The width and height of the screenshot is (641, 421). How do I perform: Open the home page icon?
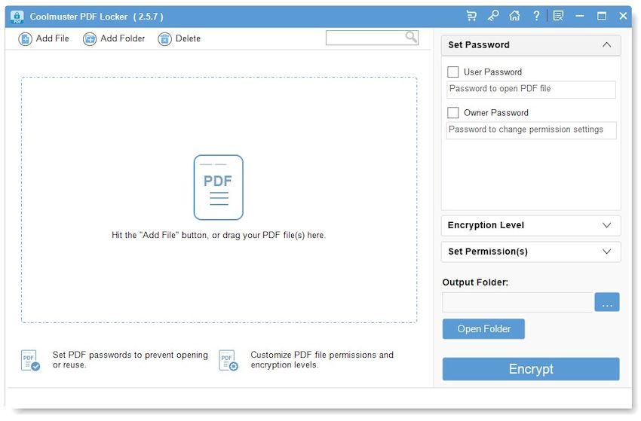pyautogui.click(x=514, y=16)
